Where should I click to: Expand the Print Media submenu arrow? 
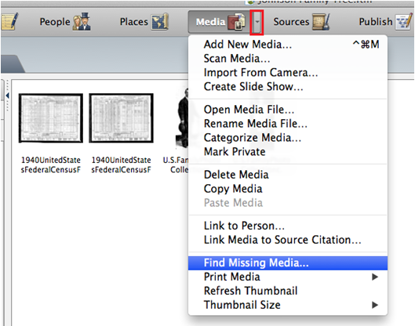[x=374, y=277]
